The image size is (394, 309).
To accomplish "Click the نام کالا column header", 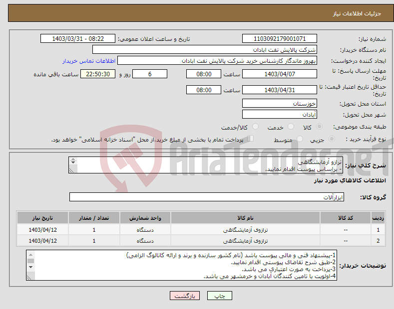I will [x=245, y=218].
